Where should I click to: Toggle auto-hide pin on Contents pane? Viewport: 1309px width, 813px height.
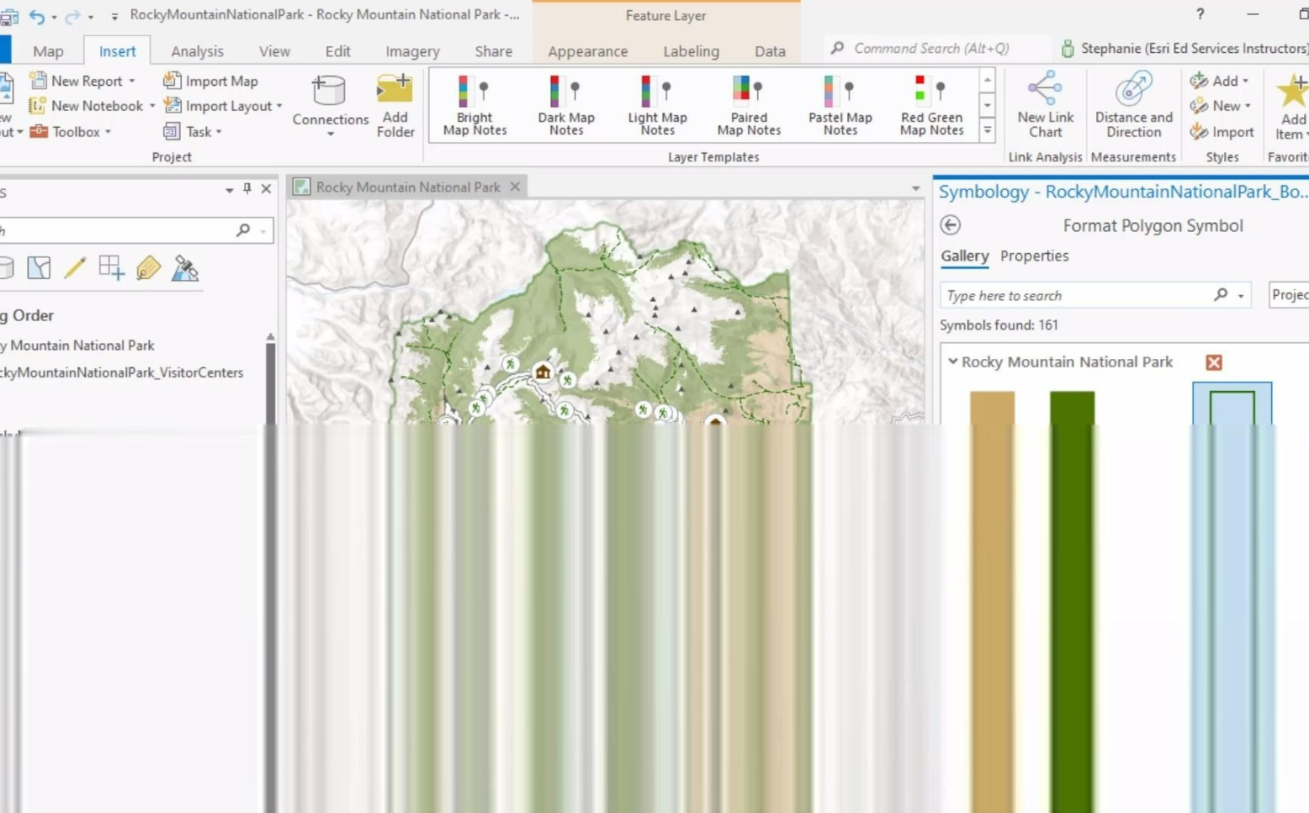[x=247, y=189]
